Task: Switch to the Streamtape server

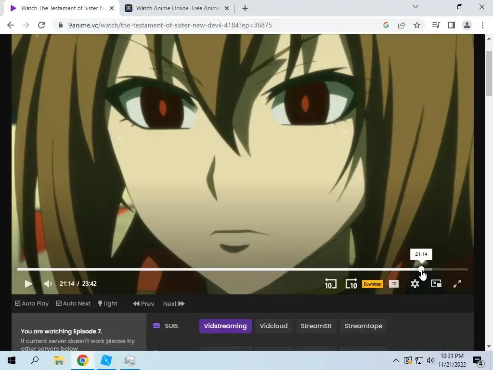Action: pos(363,326)
